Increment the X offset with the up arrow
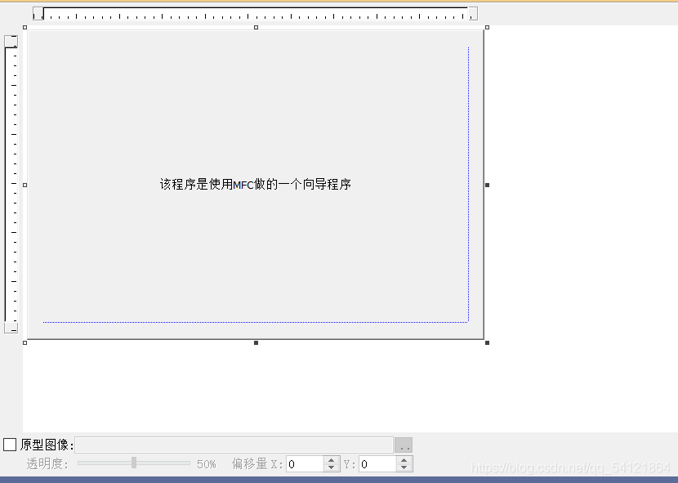 [x=332, y=458]
